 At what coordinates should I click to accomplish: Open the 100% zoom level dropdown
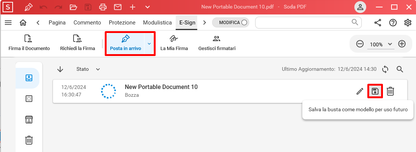380,44
